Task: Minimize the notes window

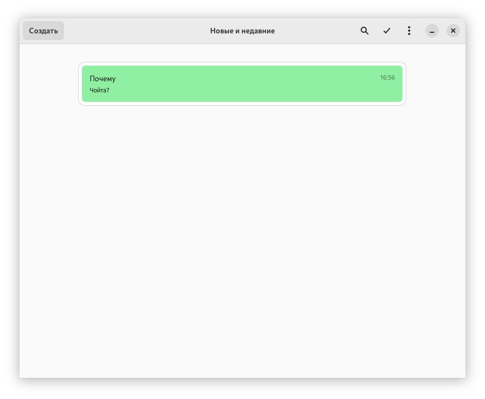Action: click(432, 31)
